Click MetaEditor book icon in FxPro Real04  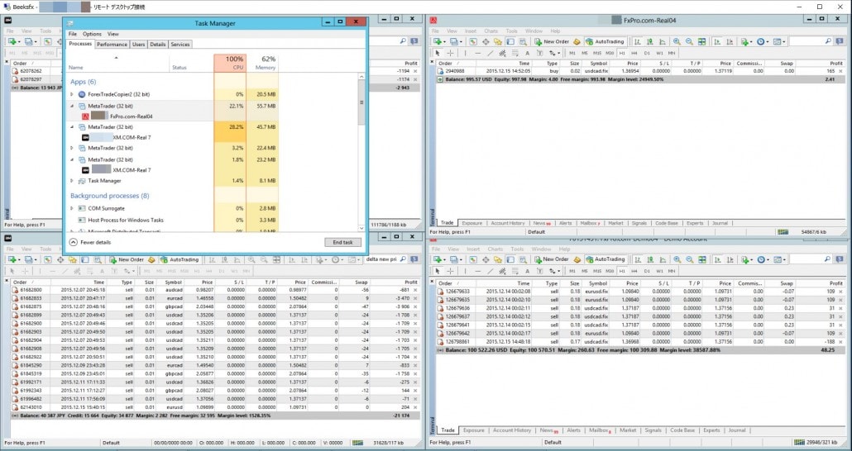[577, 41]
